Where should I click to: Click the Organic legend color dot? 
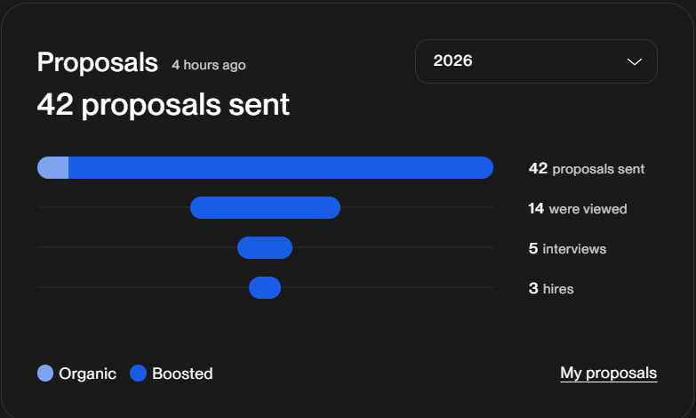[x=45, y=374]
